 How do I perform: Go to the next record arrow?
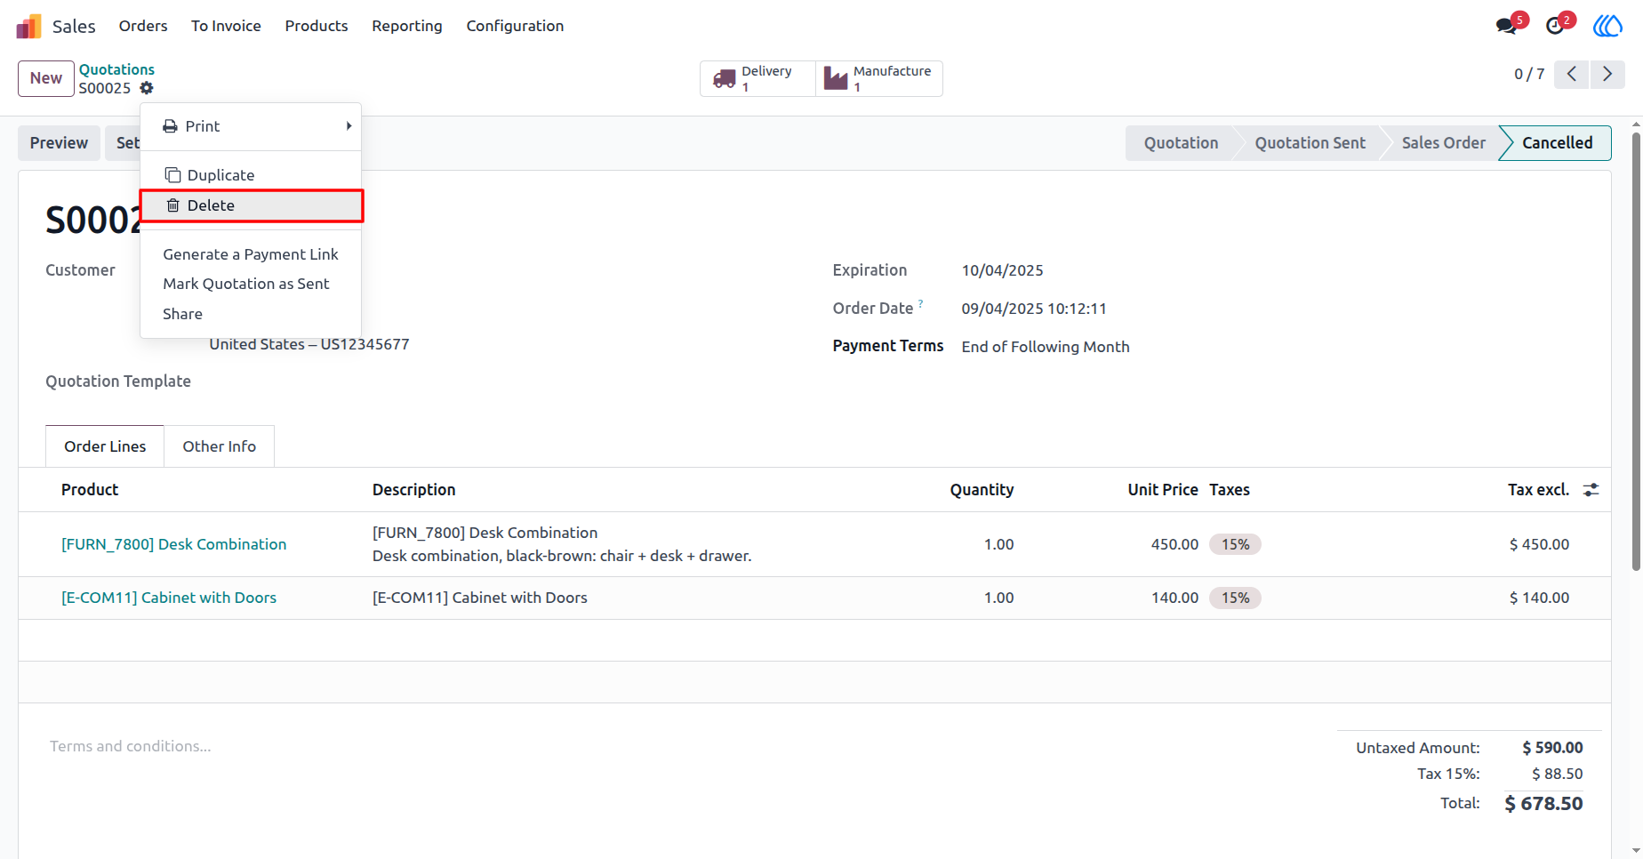[x=1607, y=74]
